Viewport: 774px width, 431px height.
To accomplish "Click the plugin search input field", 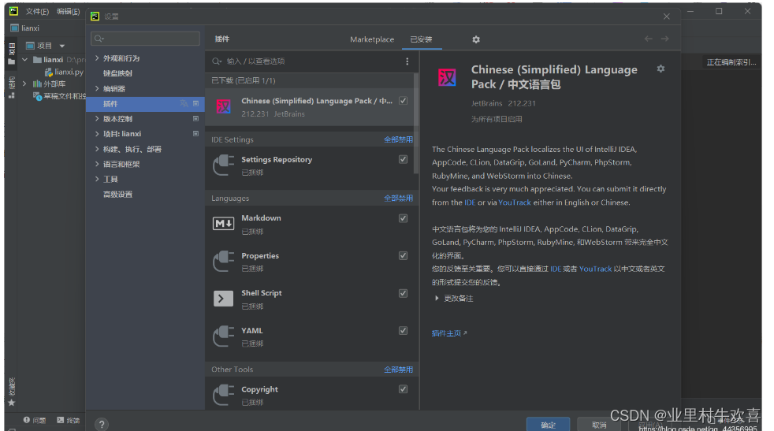I will [x=312, y=61].
